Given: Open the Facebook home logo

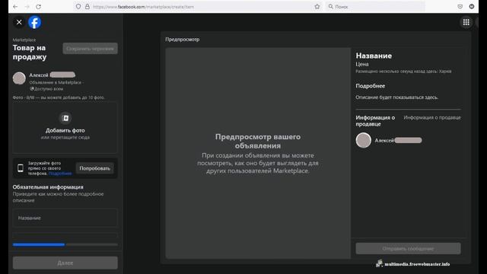Looking at the screenshot, I should click(x=34, y=22).
